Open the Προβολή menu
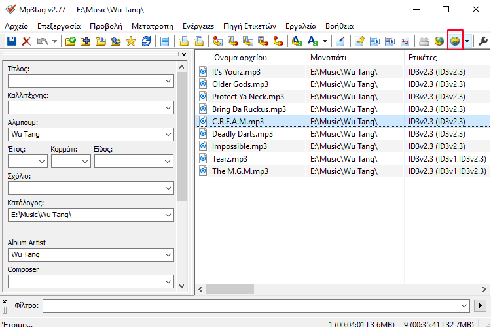The height and width of the screenshot is (327, 491). click(106, 26)
